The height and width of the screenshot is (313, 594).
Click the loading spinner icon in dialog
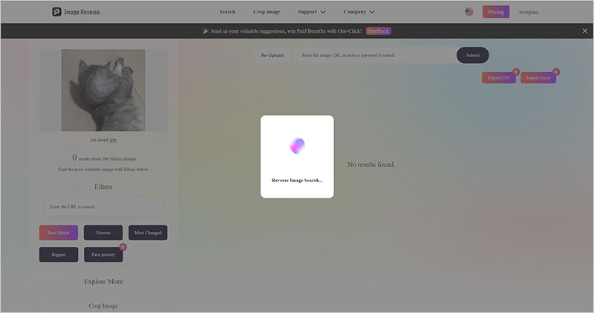click(298, 146)
